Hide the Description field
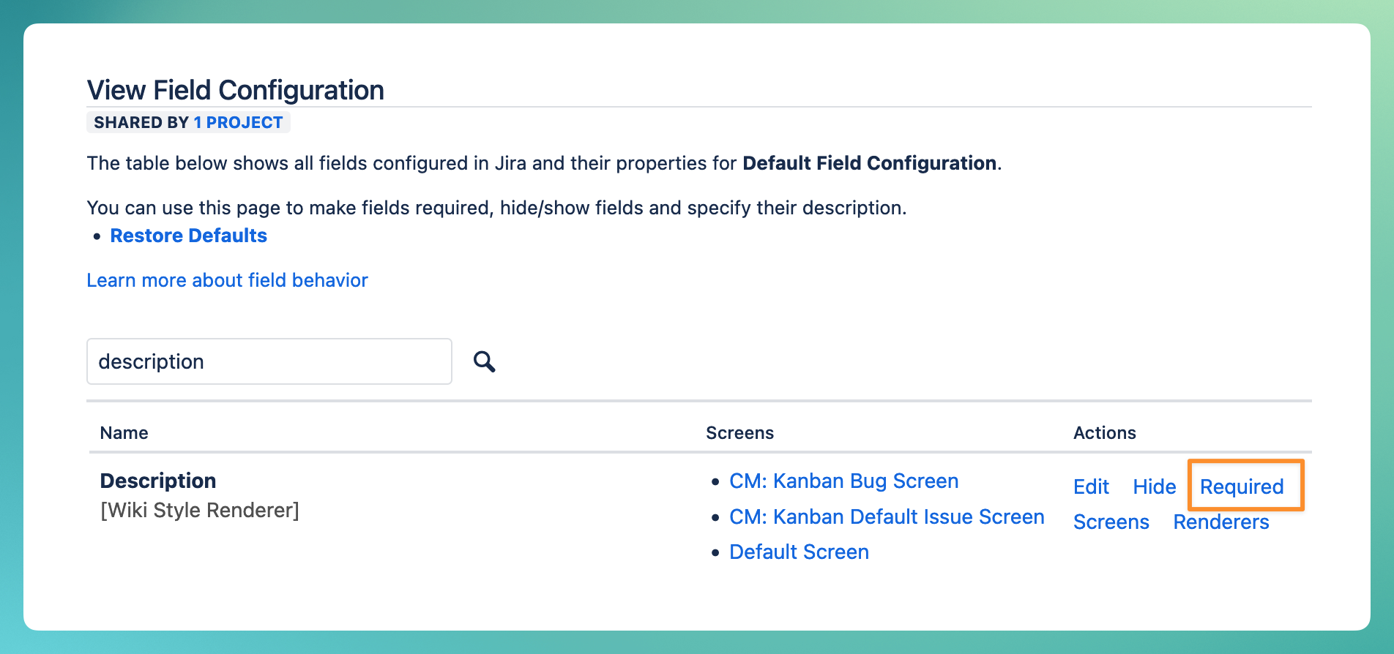This screenshot has width=1394, height=654. click(1154, 486)
